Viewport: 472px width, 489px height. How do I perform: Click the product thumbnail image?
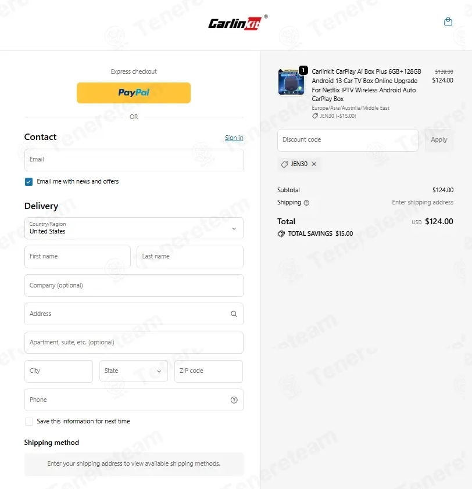click(x=291, y=82)
